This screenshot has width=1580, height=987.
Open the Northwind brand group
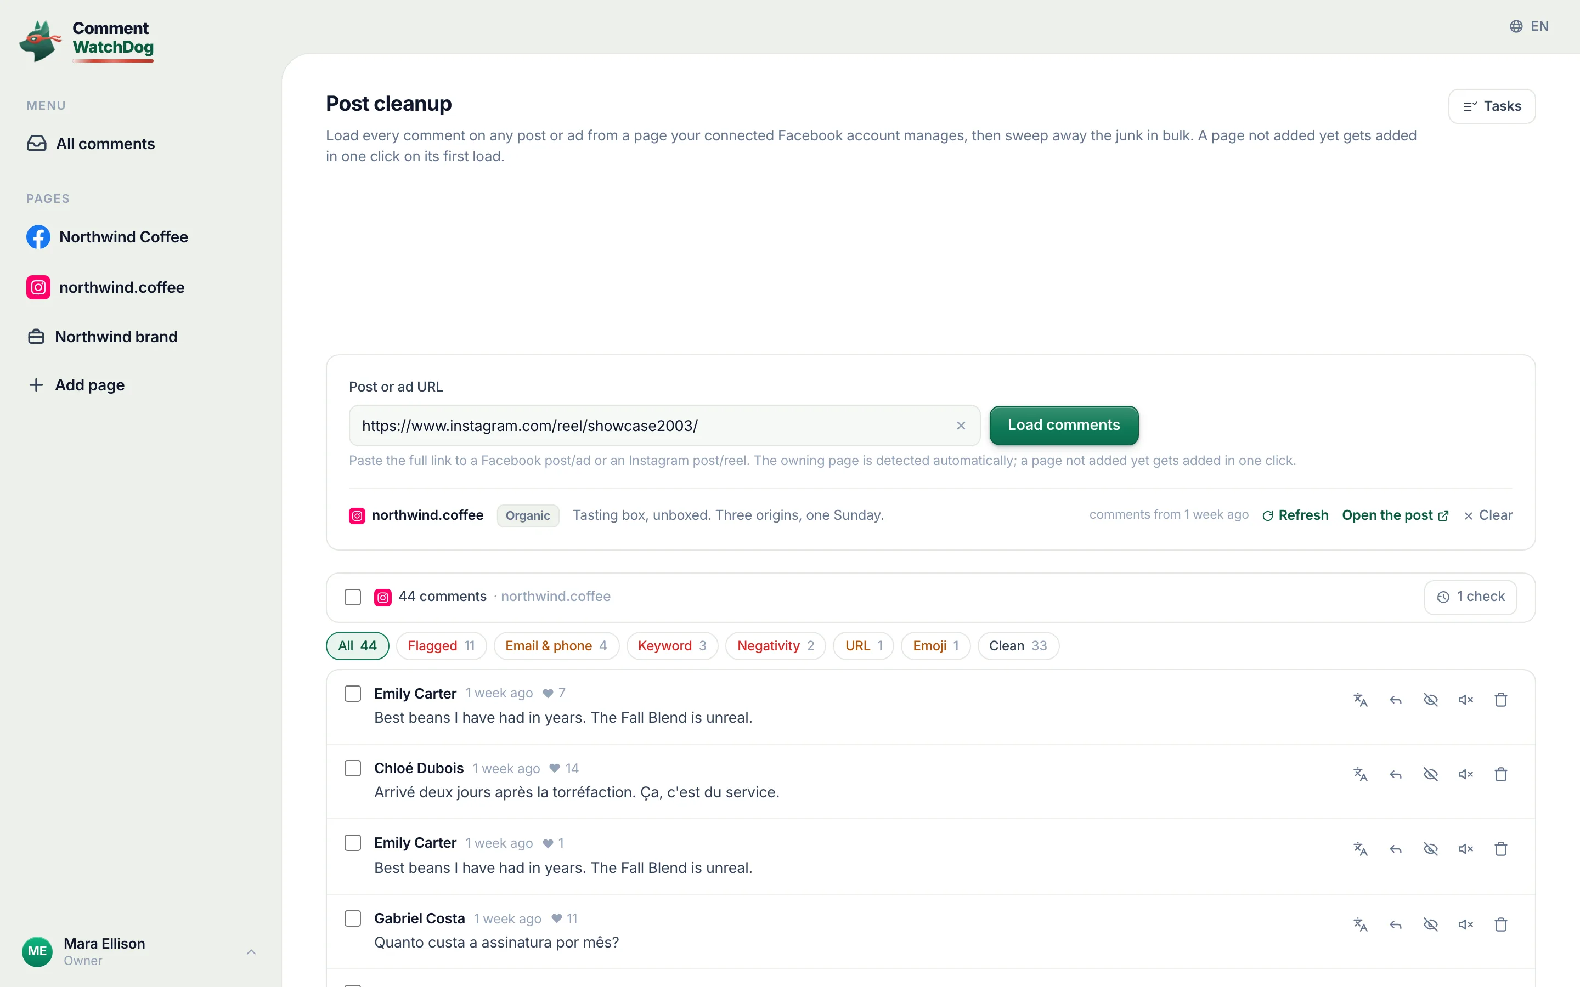point(103,337)
